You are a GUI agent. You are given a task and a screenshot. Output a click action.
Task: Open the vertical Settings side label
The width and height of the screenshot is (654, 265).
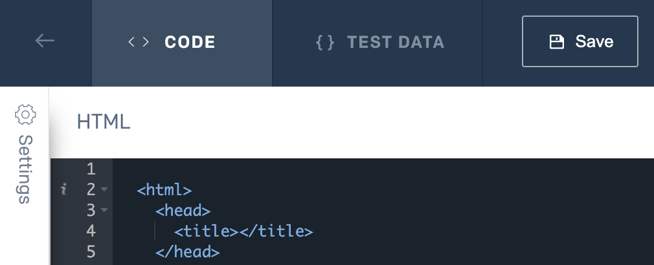(25, 169)
